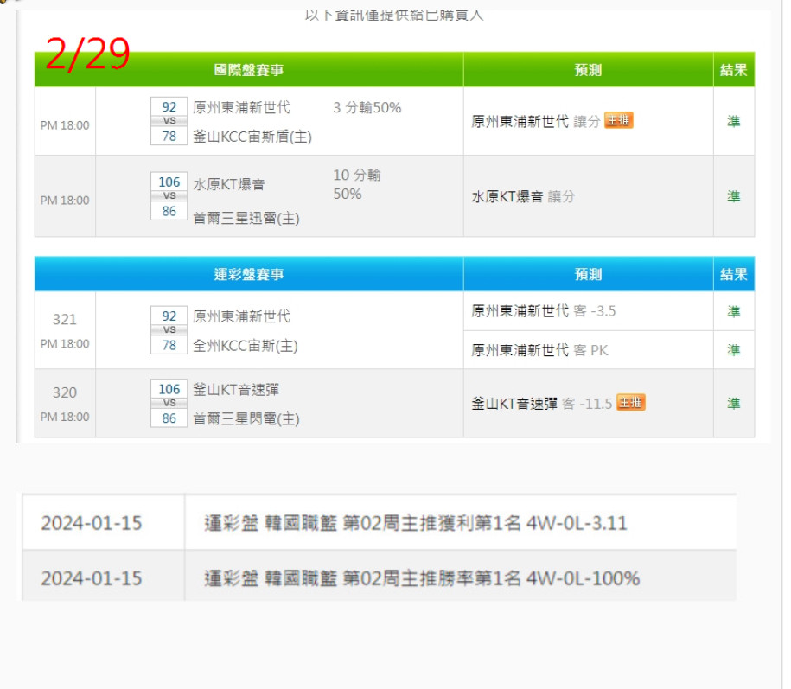Image resolution: width=791 pixels, height=689 pixels.
Task: Click the VS badge in game 320
Action: pyautogui.click(x=169, y=403)
